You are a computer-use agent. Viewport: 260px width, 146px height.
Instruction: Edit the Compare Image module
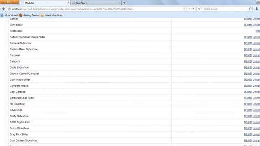pyautogui.click(x=247, y=86)
